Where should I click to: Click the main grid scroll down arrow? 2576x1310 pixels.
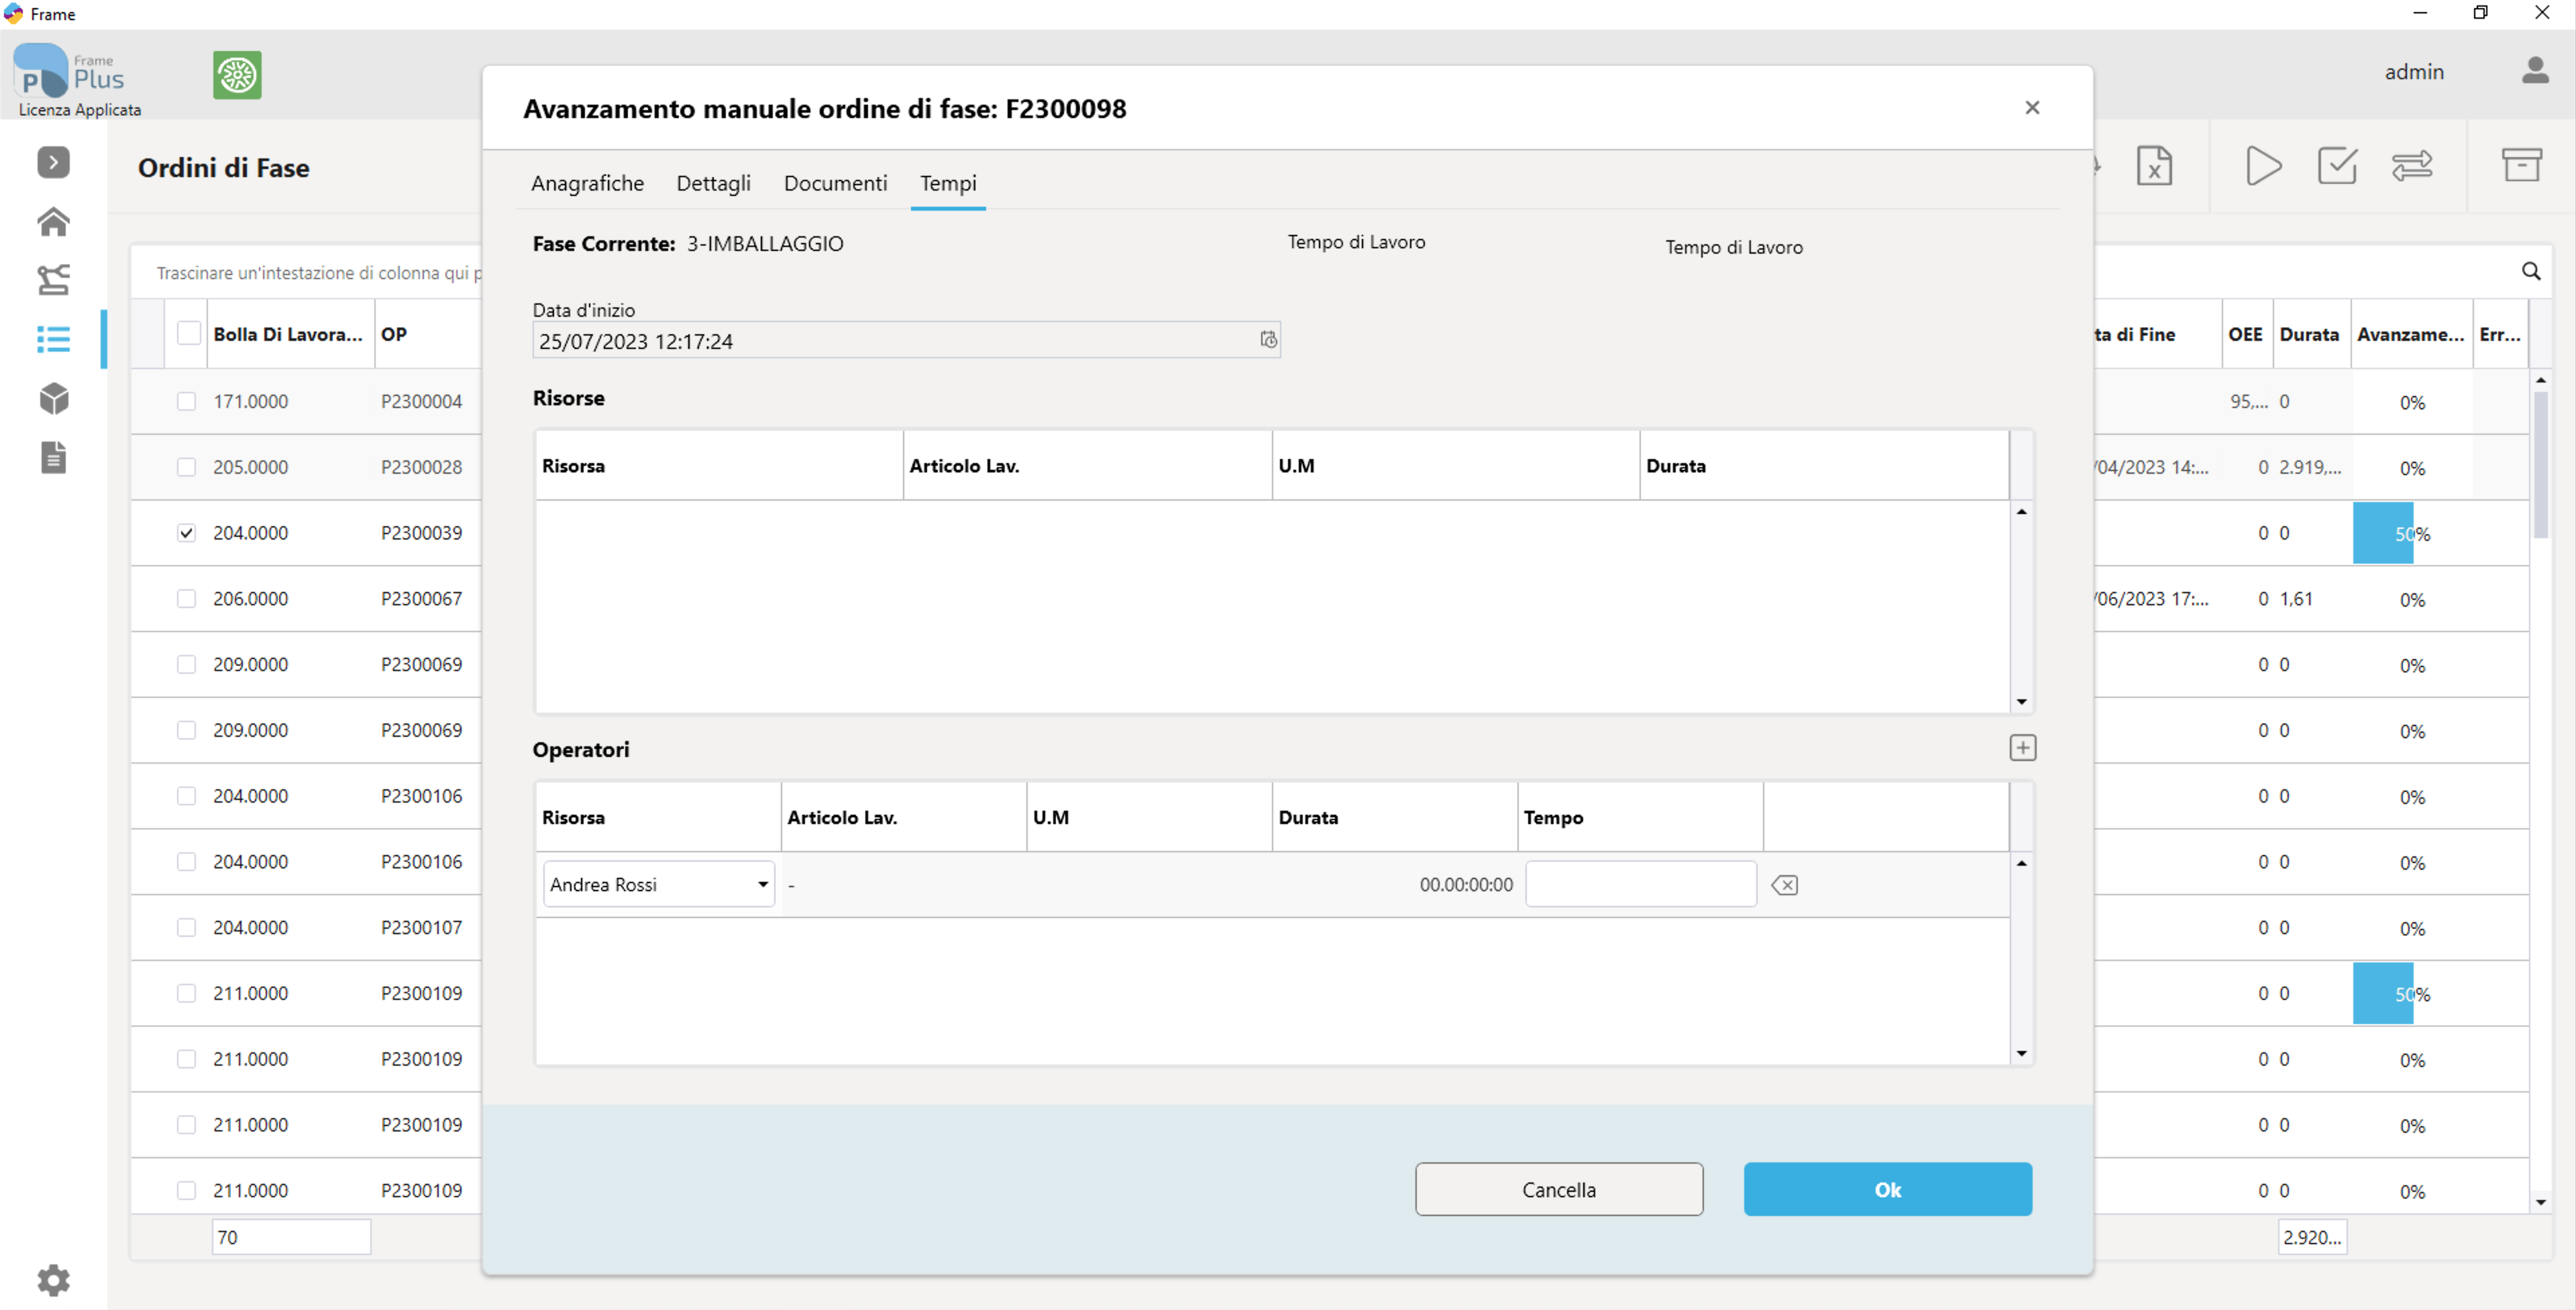point(2540,1202)
